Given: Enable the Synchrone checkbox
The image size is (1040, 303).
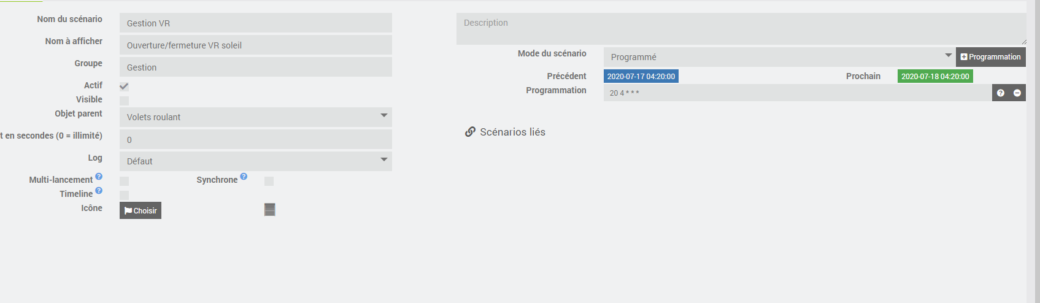Looking at the screenshot, I should [269, 181].
